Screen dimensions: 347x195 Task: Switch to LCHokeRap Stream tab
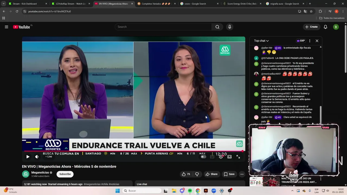[71, 4]
